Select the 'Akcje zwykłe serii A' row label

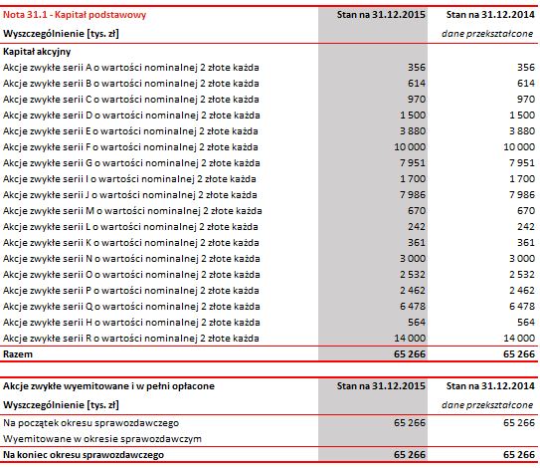coord(131,68)
